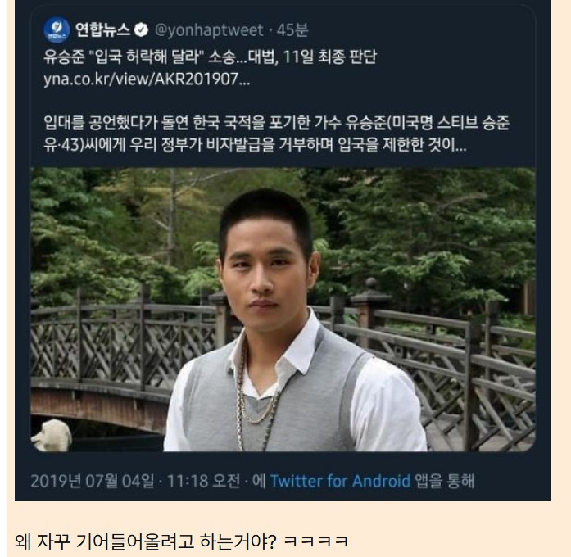
Task: Click the tweet body paragraph starting with 입대를 공언했다가
Action: (276, 134)
